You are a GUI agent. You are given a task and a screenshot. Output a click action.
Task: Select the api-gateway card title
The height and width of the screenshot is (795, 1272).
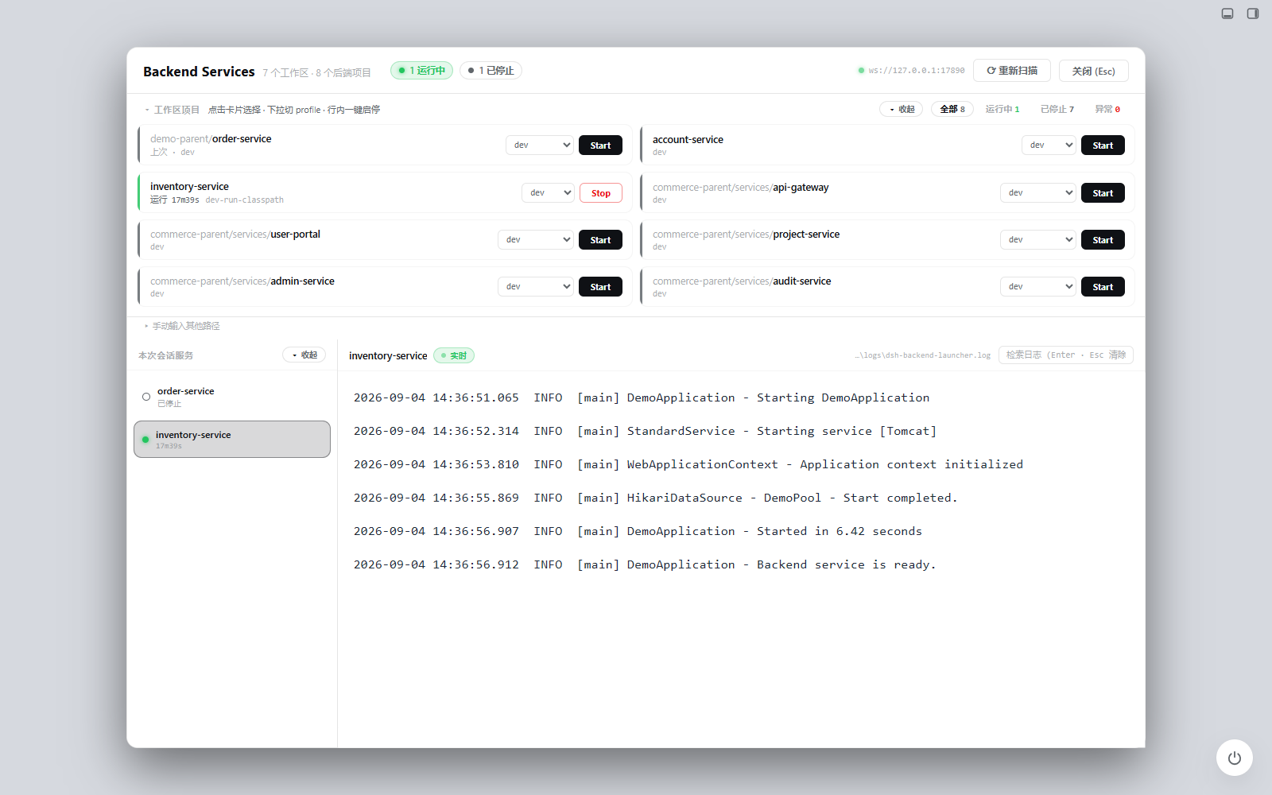(x=740, y=188)
